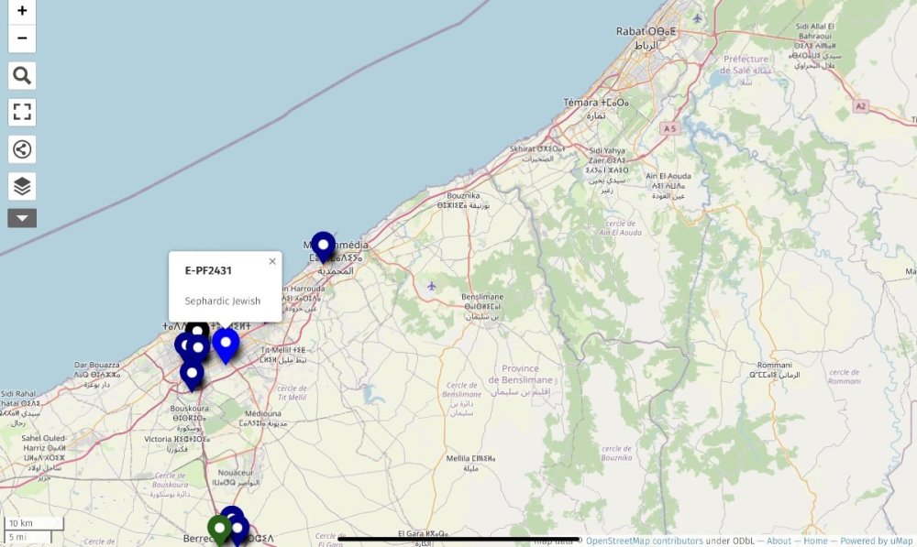
Task: Click the E-PF2431 popup title
Action: tap(208, 270)
